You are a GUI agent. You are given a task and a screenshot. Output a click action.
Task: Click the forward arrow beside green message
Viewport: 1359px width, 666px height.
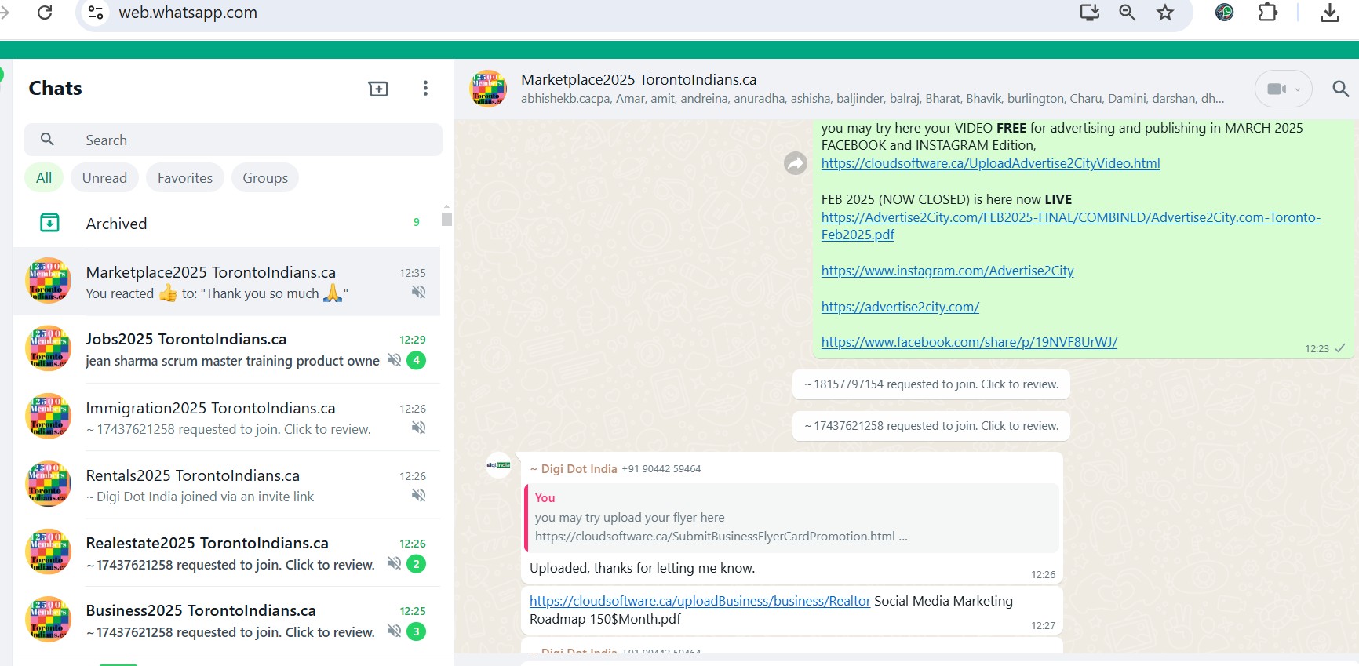796,163
